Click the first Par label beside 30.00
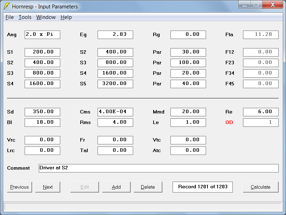This screenshot has width=286, height=215. pos(157,52)
